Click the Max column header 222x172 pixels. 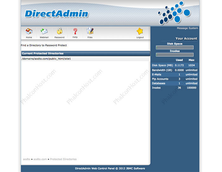coord(192,60)
